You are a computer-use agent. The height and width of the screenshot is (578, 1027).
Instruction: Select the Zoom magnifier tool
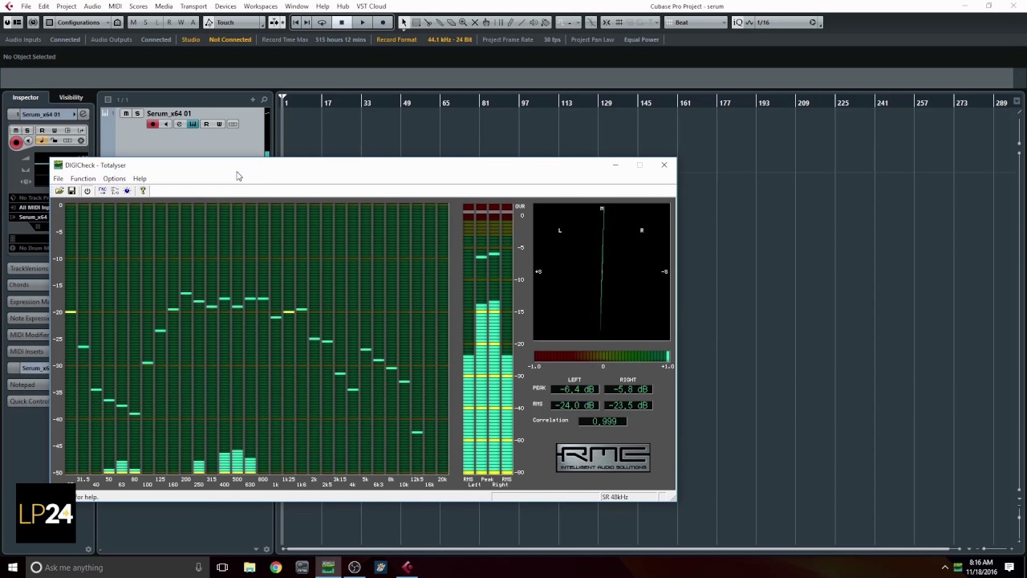(x=463, y=22)
